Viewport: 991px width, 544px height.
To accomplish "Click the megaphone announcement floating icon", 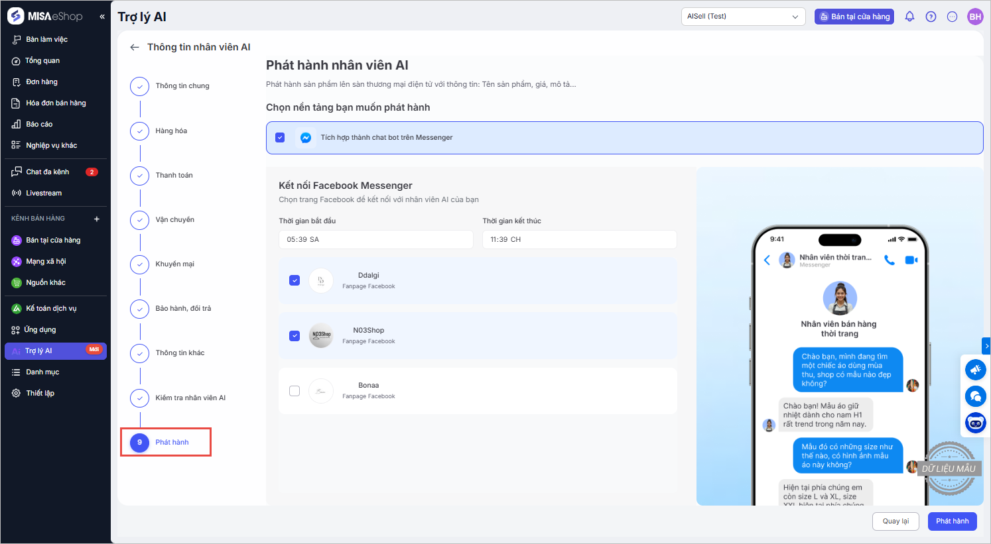I will (975, 370).
